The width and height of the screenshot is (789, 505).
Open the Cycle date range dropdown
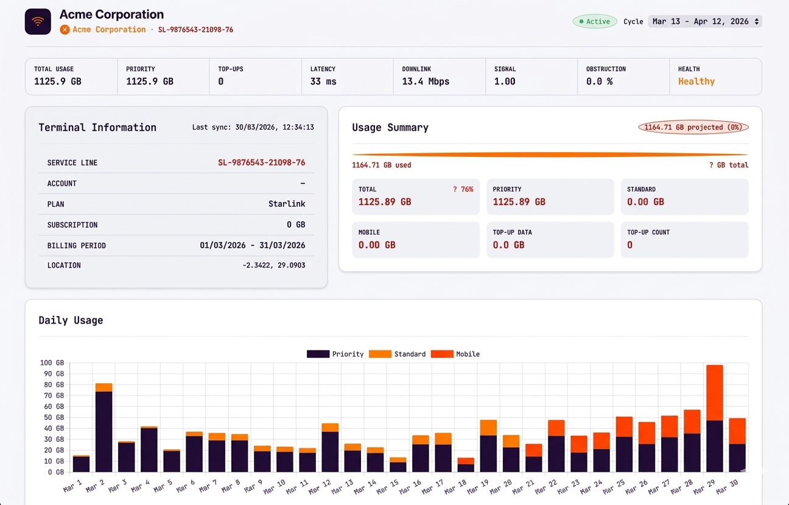tap(705, 21)
